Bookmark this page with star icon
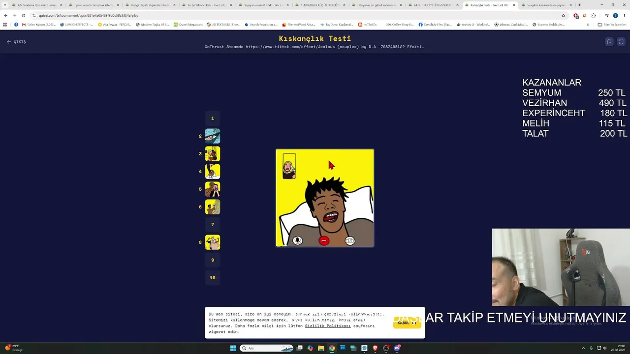The image size is (630, 354). 563,15
